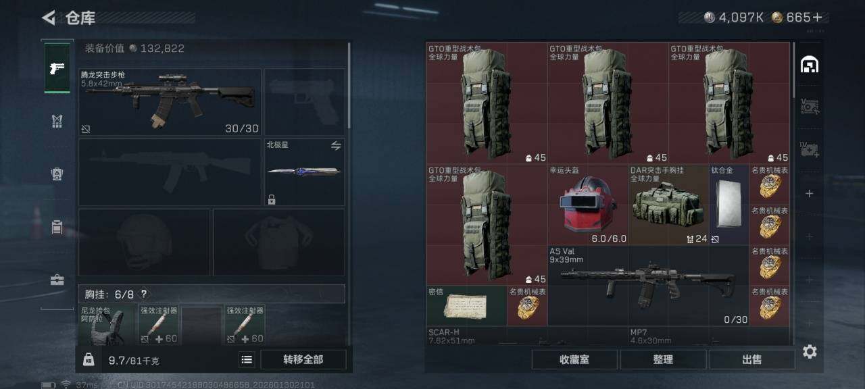Go back using the arrow beside 仓库
This screenshot has width=865, height=389.
tap(49, 18)
